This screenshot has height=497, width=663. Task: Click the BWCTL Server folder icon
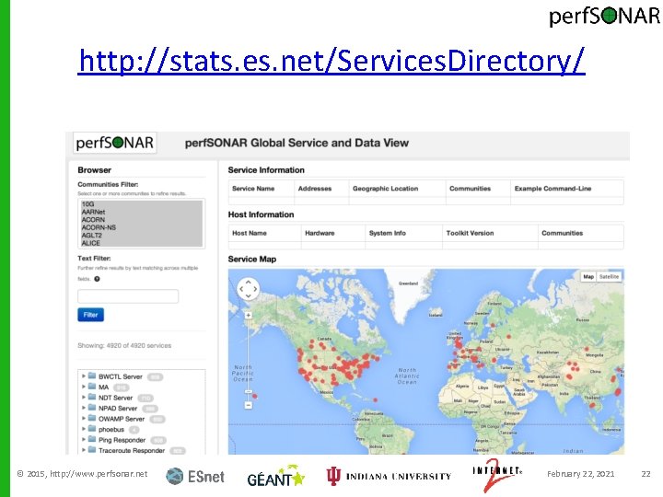(92, 376)
